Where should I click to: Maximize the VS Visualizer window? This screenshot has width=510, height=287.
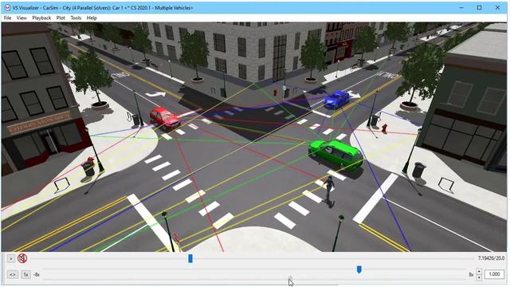pos(479,7)
